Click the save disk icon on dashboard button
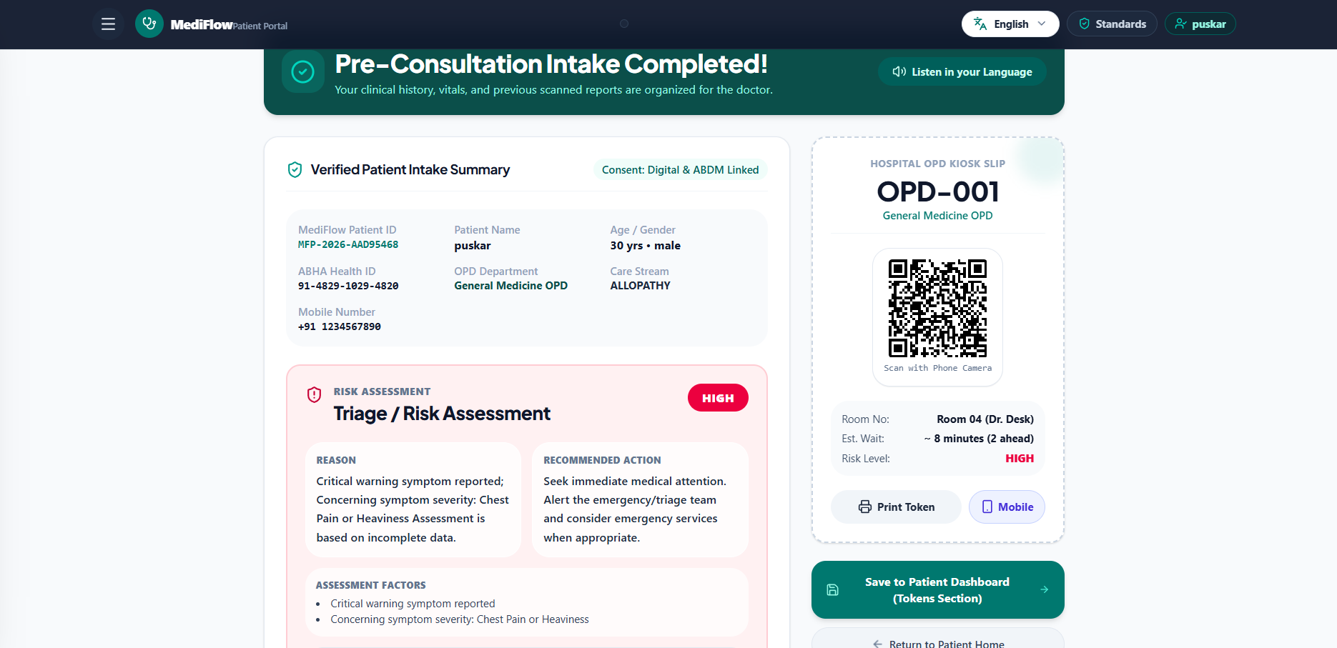 [x=833, y=590]
